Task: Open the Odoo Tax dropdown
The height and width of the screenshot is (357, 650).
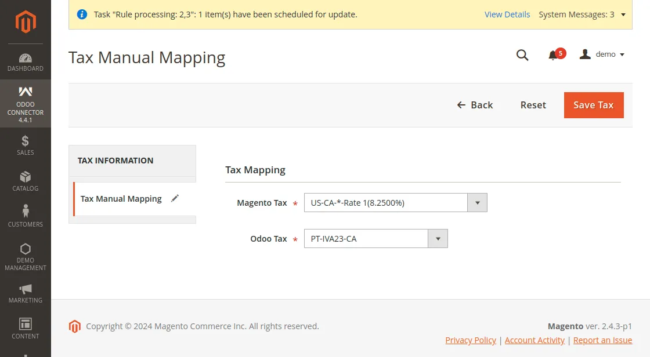Action: tap(438, 238)
